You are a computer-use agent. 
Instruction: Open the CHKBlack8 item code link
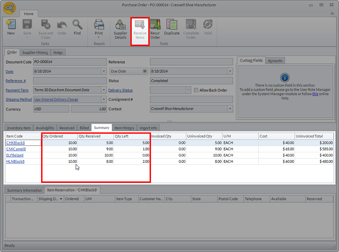coord(16,143)
